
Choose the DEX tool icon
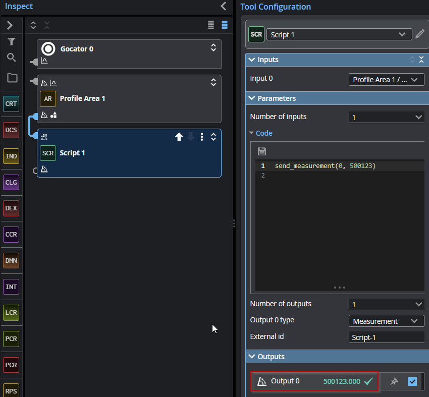pyautogui.click(x=11, y=208)
